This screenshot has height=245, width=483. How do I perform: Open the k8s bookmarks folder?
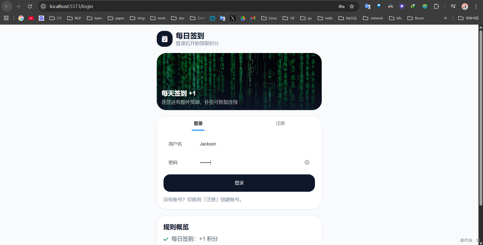click(395, 18)
